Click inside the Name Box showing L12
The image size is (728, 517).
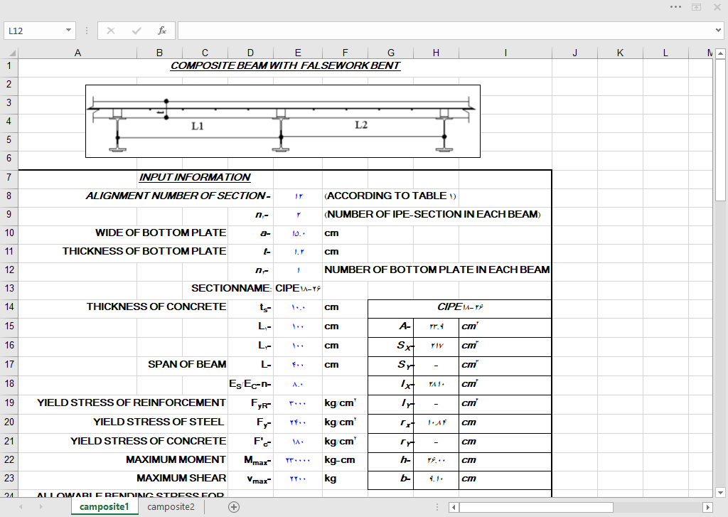pyautogui.click(x=34, y=31)
